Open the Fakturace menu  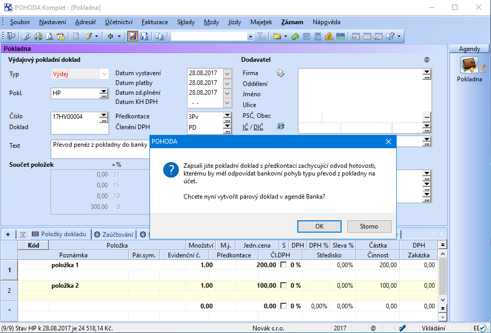(x=155, y=22)
